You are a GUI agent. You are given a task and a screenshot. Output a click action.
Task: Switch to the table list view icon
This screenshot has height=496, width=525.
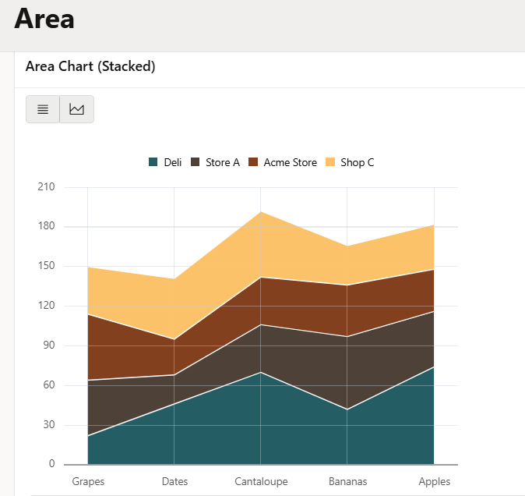point(43,109)
